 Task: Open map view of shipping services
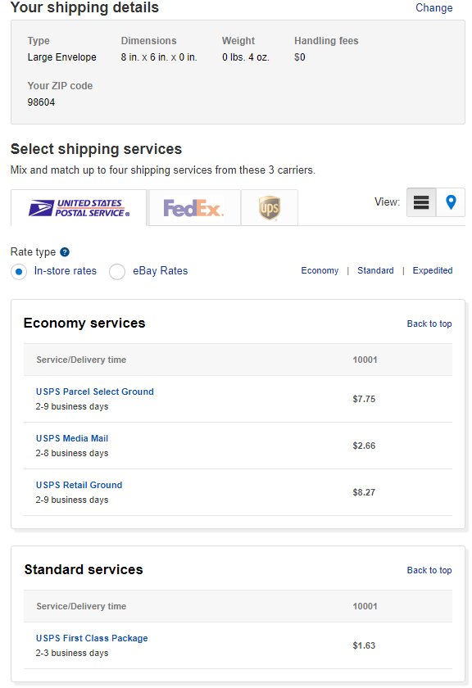450,201
